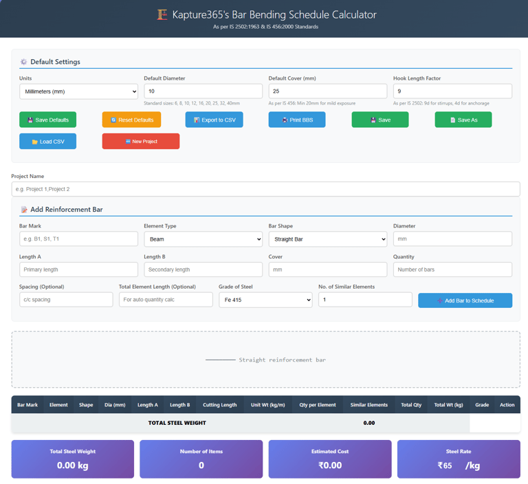Click the Qty per Element column header

pyautogui.click(x=318, y=405)
